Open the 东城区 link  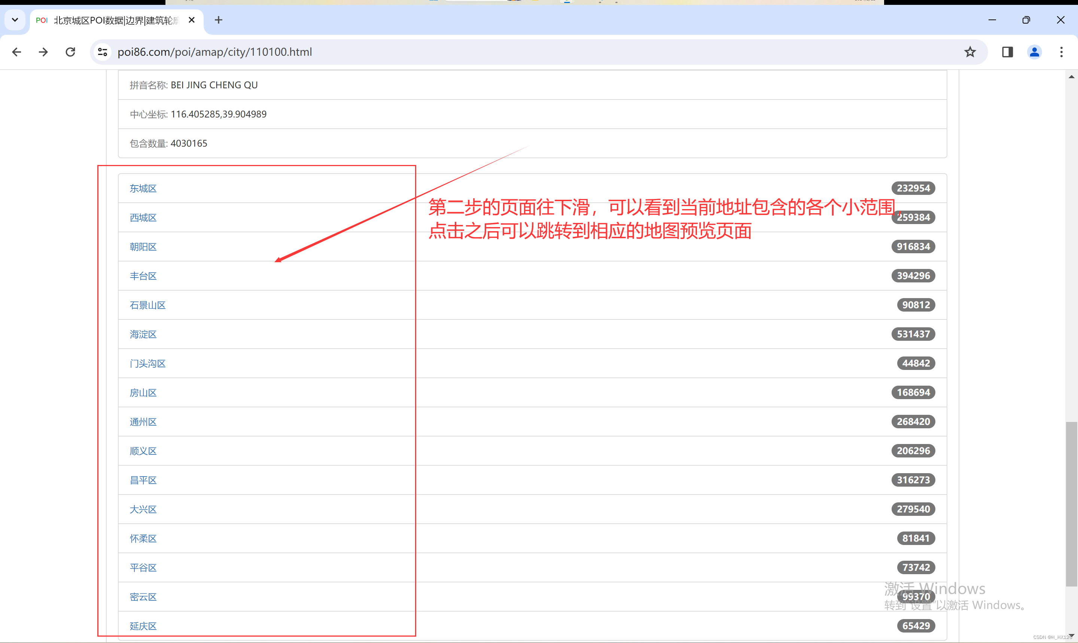(143, 189)
